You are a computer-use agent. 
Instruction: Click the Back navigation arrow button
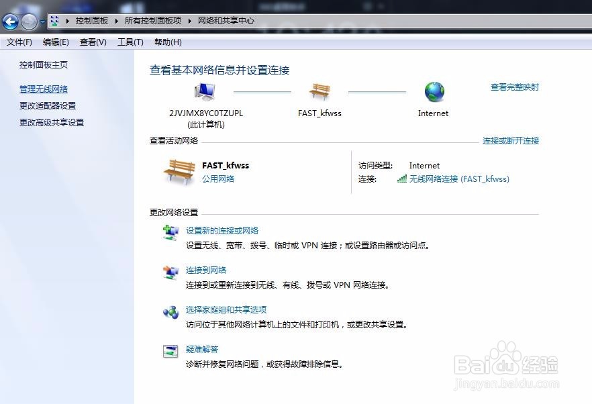10,21
